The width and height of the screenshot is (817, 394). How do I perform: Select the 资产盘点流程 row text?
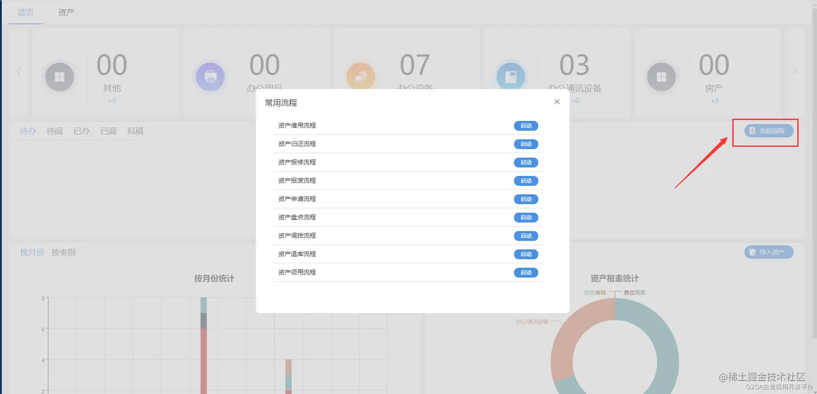point(297,217)
